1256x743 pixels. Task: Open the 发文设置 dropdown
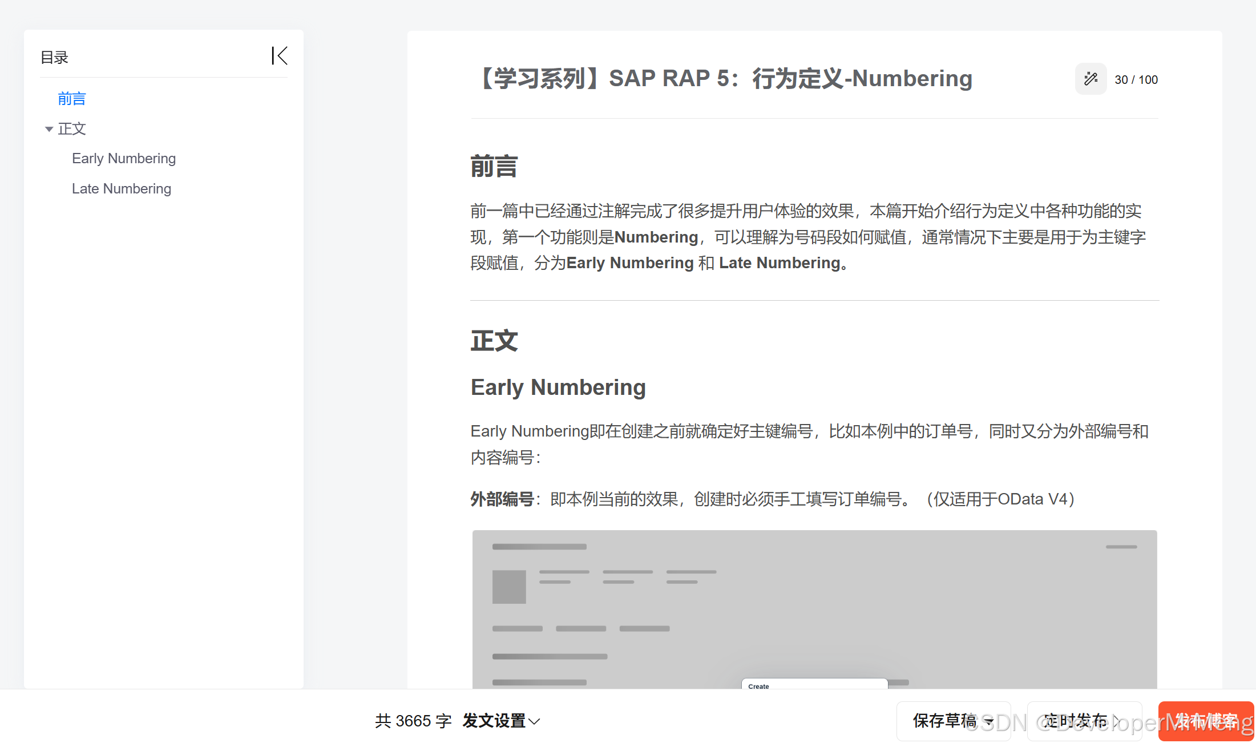click(501, 721)
